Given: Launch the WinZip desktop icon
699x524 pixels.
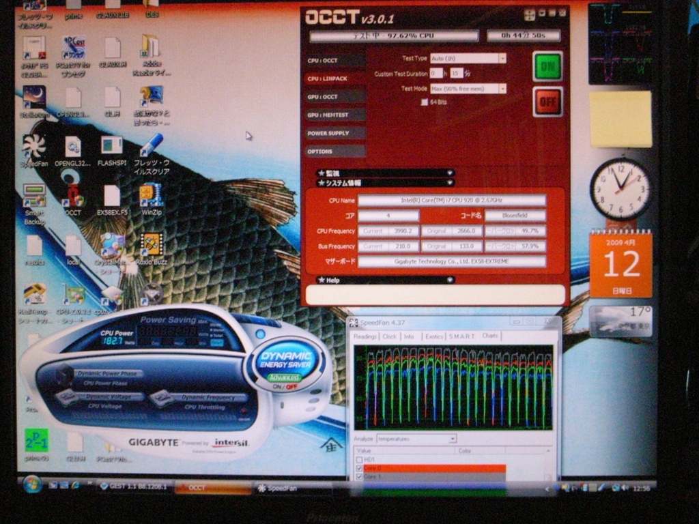Looking at the screenshot, I should 151,195.
